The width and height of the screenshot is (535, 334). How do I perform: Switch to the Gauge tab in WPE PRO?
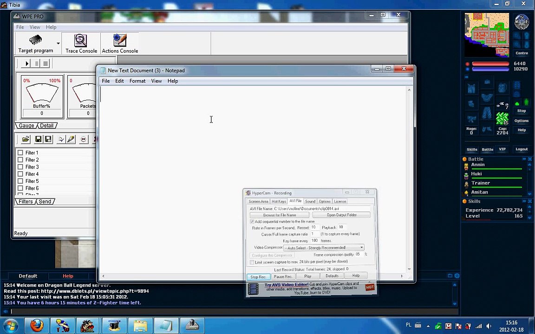tap(26, 125)
